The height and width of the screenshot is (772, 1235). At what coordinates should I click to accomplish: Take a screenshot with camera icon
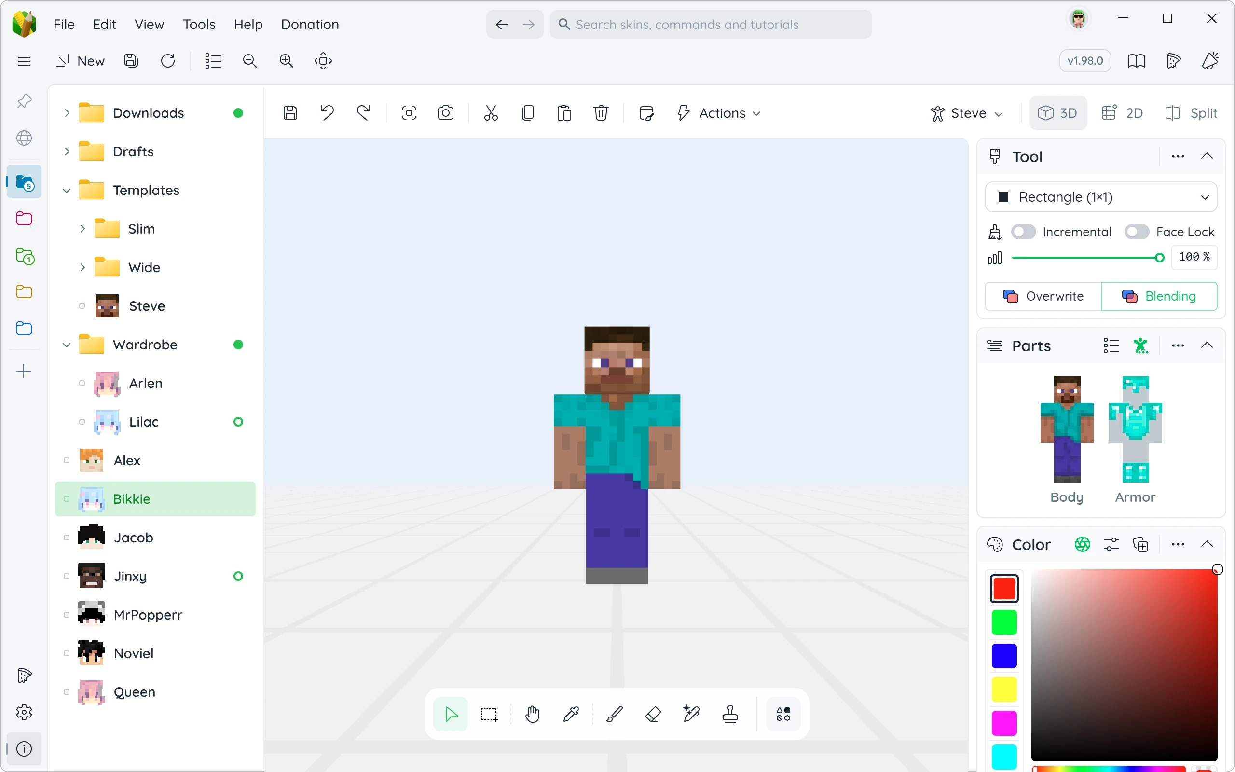pos(446,113)
